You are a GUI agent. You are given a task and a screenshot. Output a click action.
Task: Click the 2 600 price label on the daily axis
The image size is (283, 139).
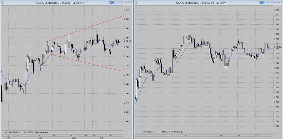point(126,75)
